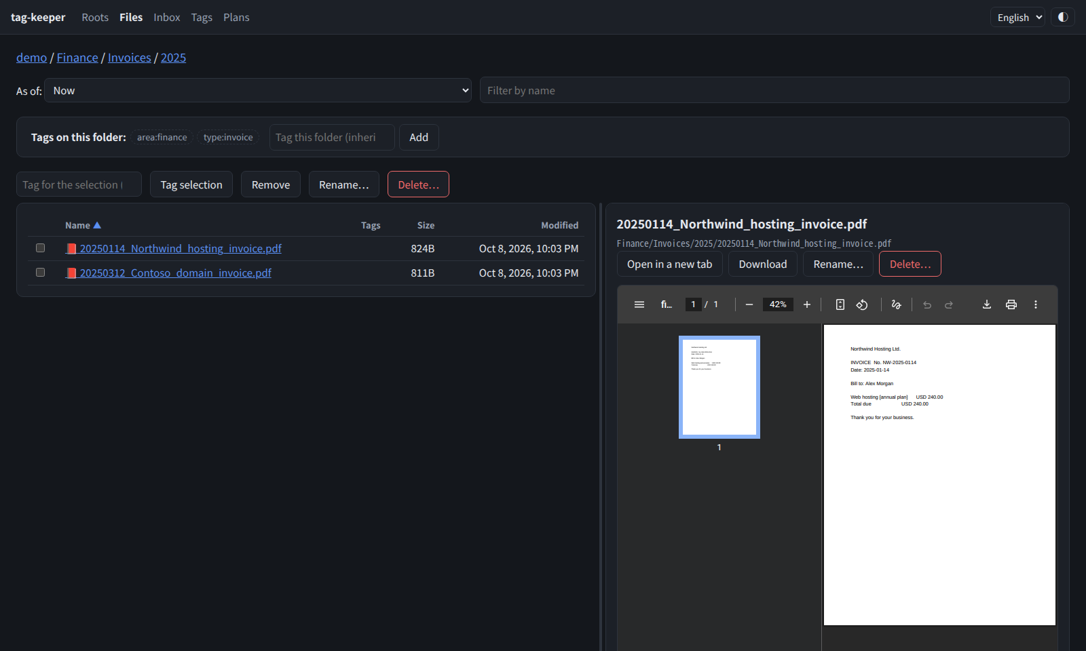Screen dimensions: 1086x651
Task: Click the 42% zoom level field
Action: point(778,304)
